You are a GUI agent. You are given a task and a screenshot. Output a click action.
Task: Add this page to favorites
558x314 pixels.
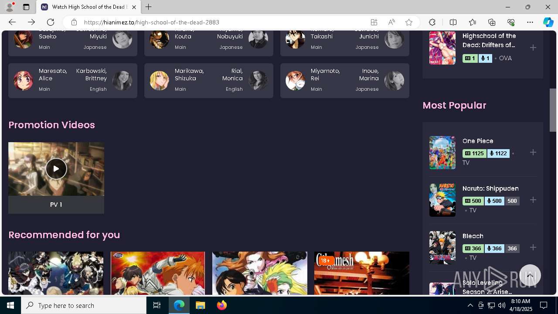click(409, 22)
